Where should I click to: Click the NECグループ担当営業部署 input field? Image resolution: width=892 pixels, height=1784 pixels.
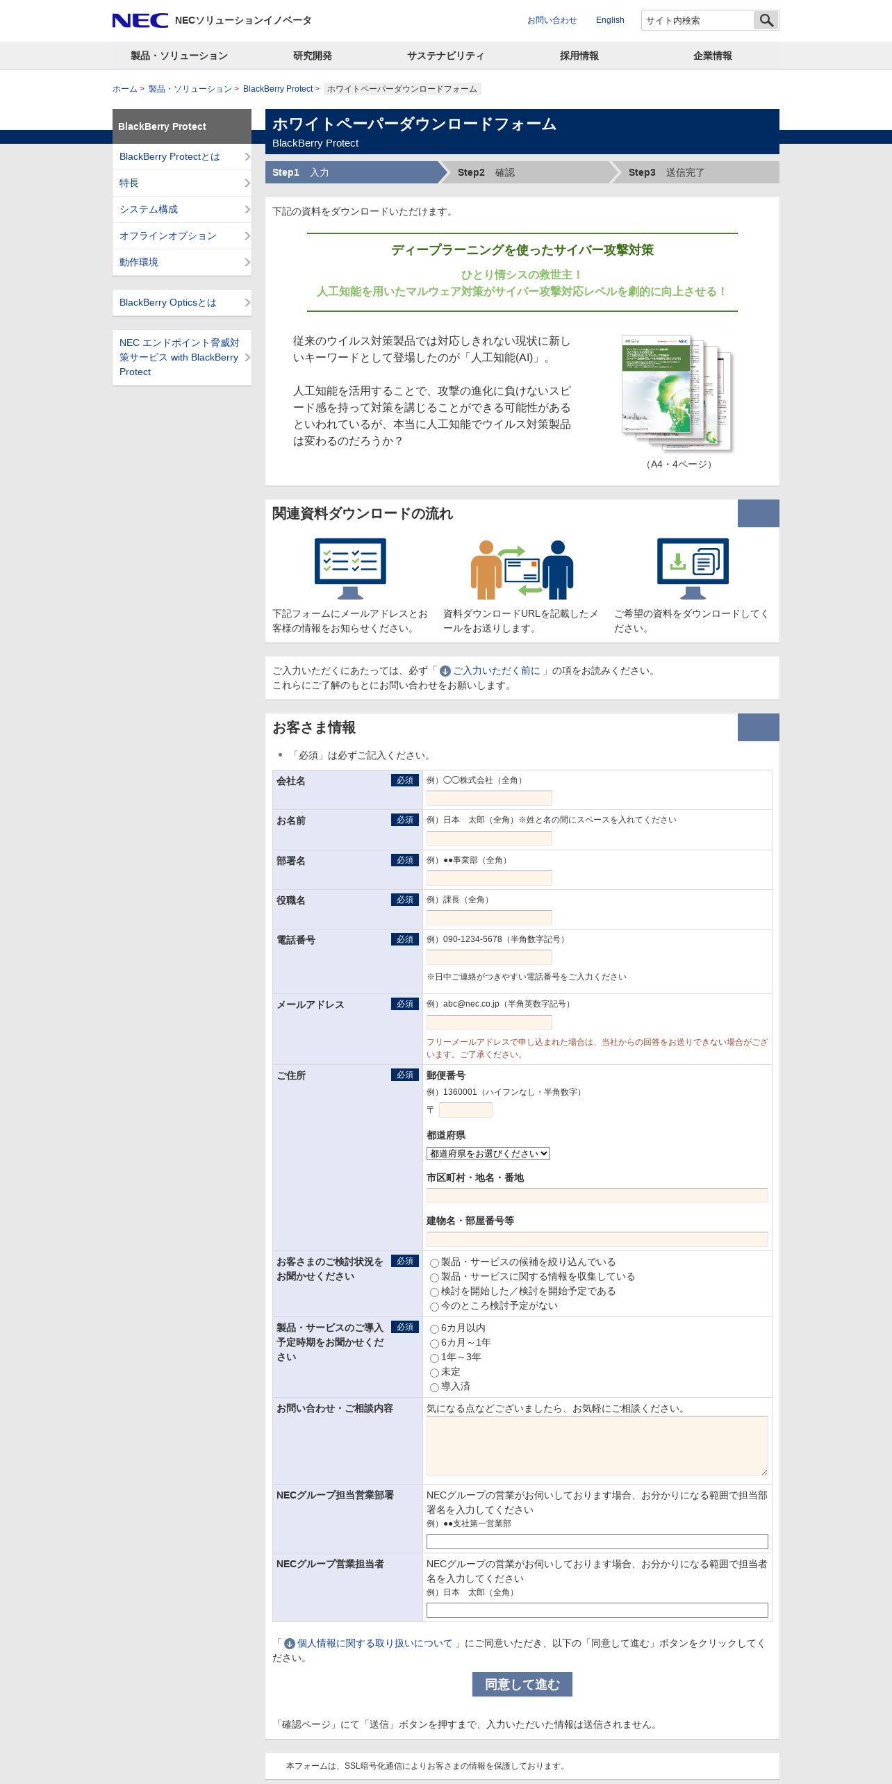pos(597,1542)
